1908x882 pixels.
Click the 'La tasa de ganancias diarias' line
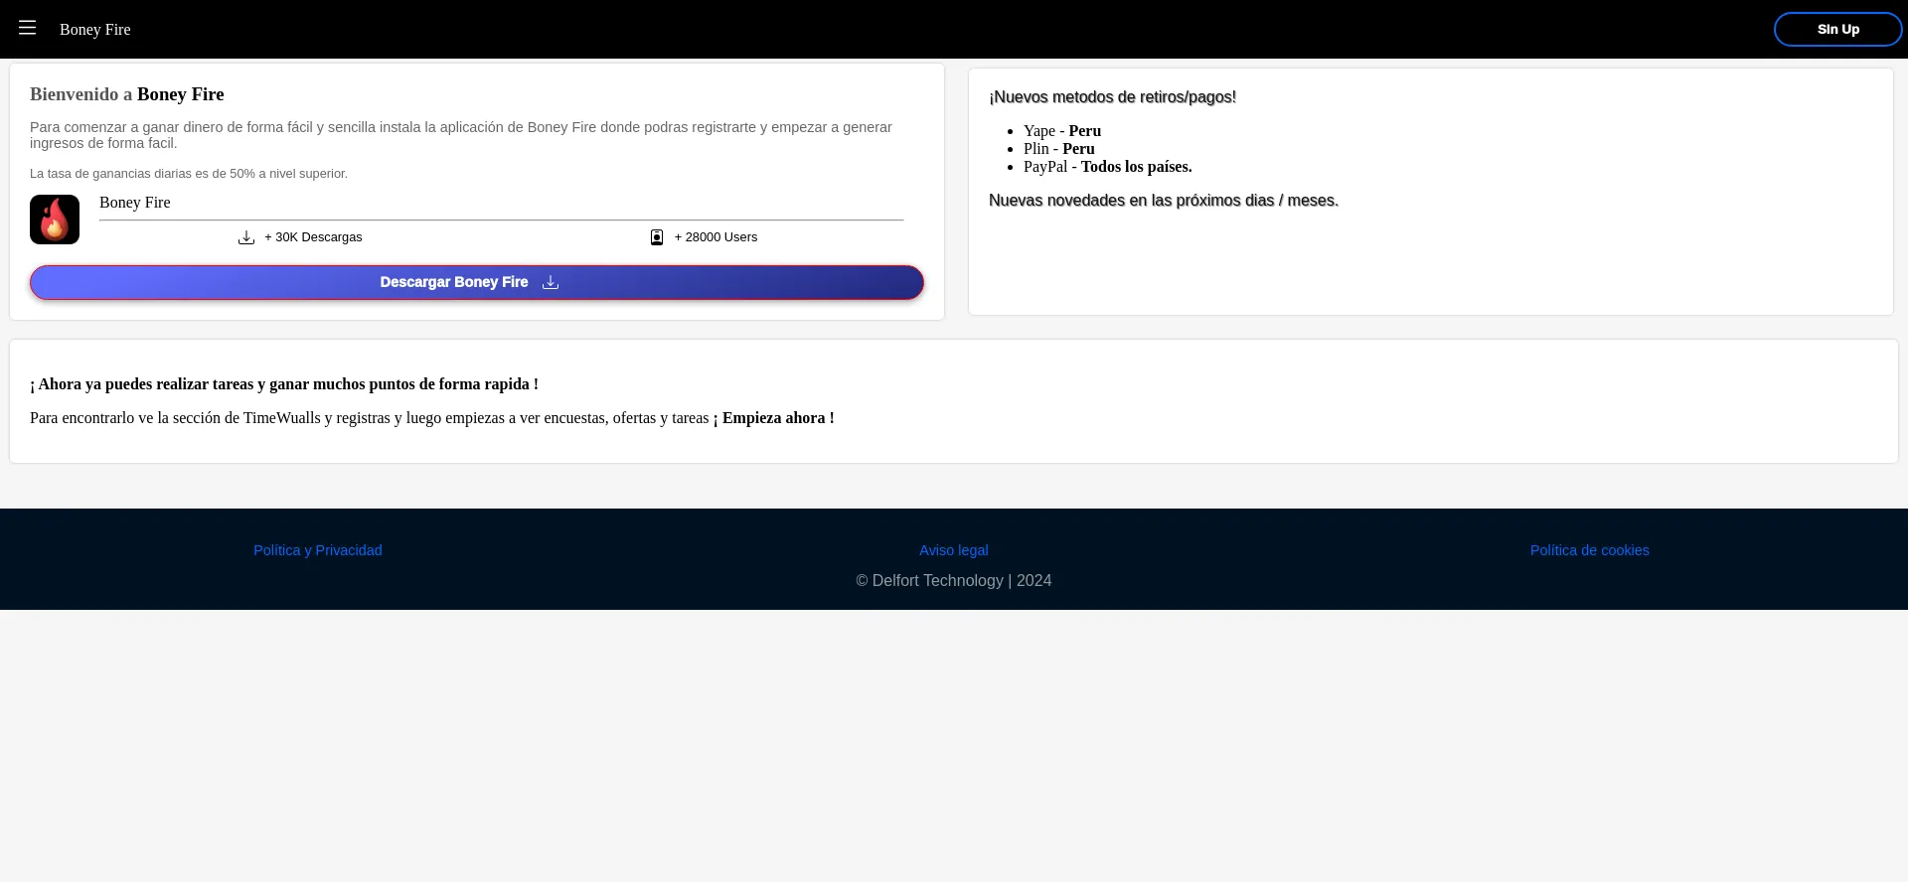point(189,174)
